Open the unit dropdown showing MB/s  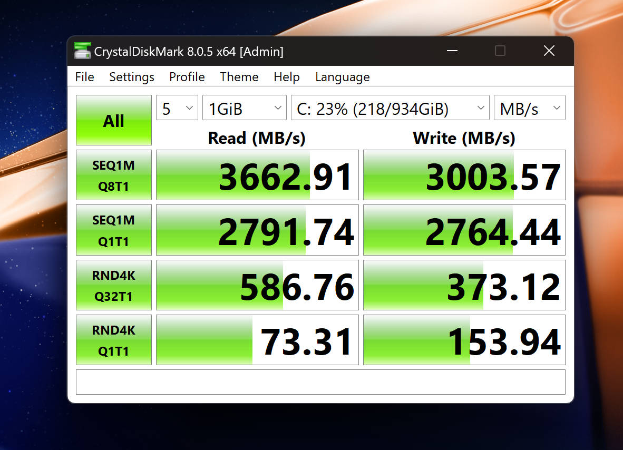point(530,107)
